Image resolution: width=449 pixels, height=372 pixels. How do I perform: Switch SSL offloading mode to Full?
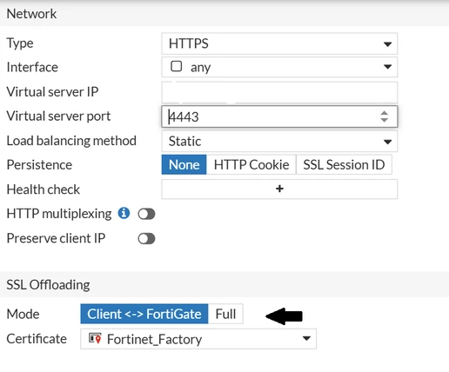point(225,314)
